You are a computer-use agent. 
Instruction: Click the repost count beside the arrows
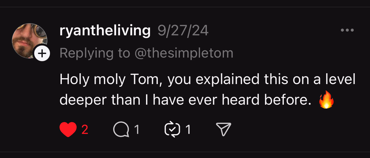[188, 130]
